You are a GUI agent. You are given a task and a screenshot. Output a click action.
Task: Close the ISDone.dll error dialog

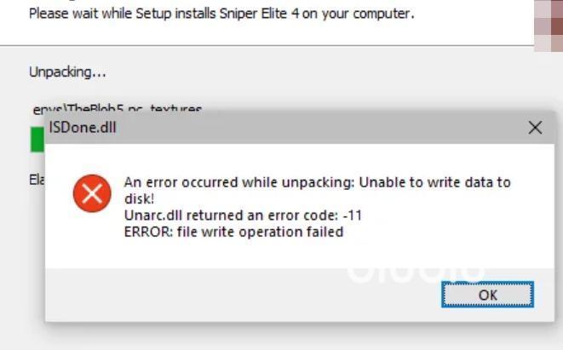coord(535,128)
